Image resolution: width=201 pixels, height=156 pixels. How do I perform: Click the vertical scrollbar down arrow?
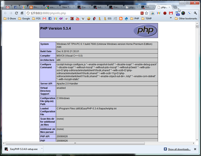coord(197,140)
